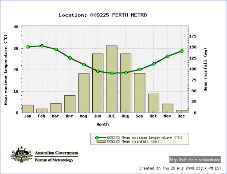Click the '10' temperature axis value
This screenshot has height=174, width=227.
pos(16,91)
